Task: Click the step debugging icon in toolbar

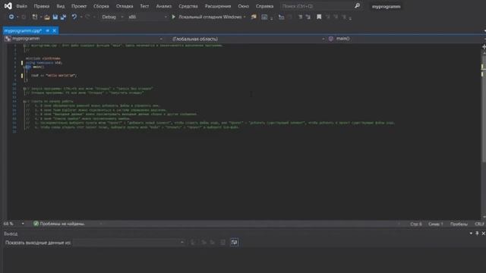Action: click(x=281, y=17)
